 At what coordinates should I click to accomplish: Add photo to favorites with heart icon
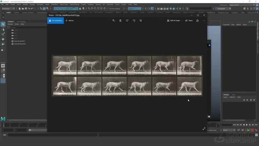pos(127,21)
